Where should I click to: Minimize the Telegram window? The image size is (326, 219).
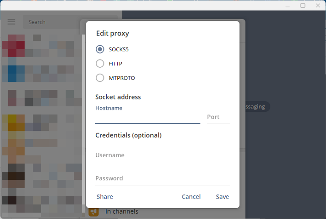[x=288, y=5]
